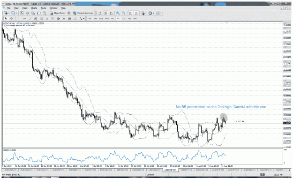Switch to the AUDUSD,H4 chart tab

pyautogui.click(x=10, y=170)
